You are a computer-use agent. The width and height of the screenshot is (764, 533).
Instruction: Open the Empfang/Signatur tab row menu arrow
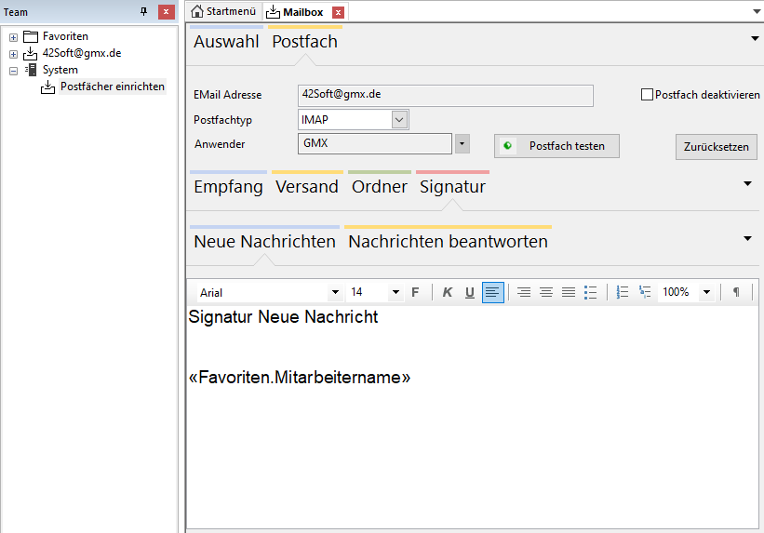(747, 183)
